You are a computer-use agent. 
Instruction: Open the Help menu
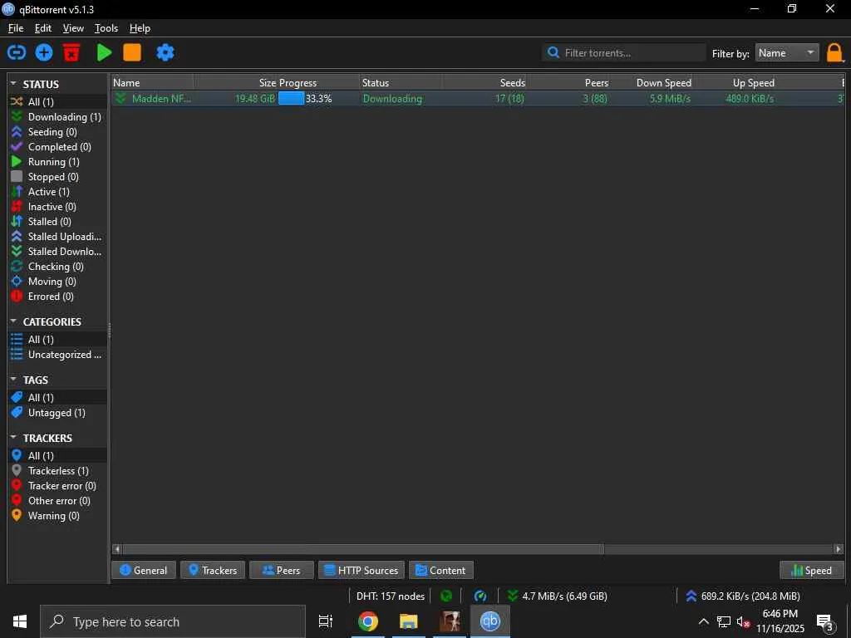pyautogui.click(x=140, y=28)
